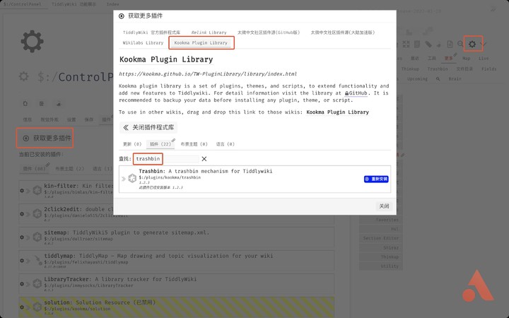Click the library URL kookma.github.io text
The image size is (509, 318).
(x=208, y=74)
